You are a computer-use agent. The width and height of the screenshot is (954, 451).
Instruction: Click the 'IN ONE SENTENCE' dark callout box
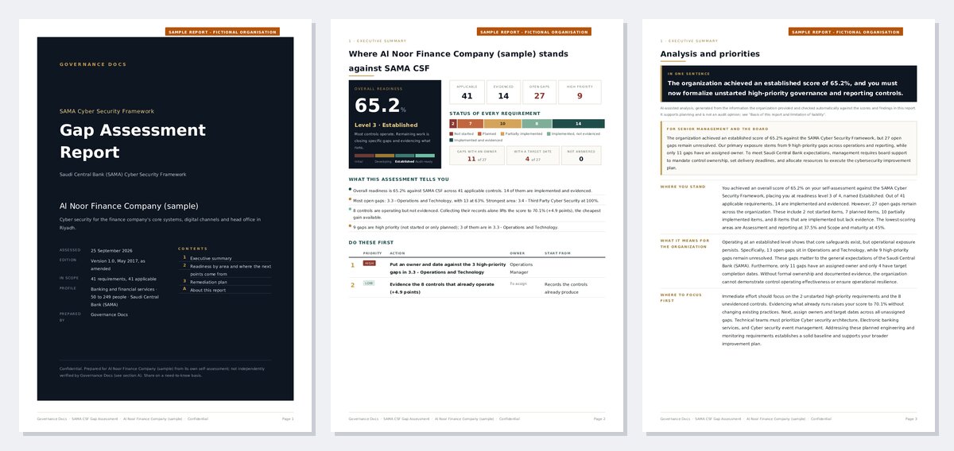coord(788,83)
